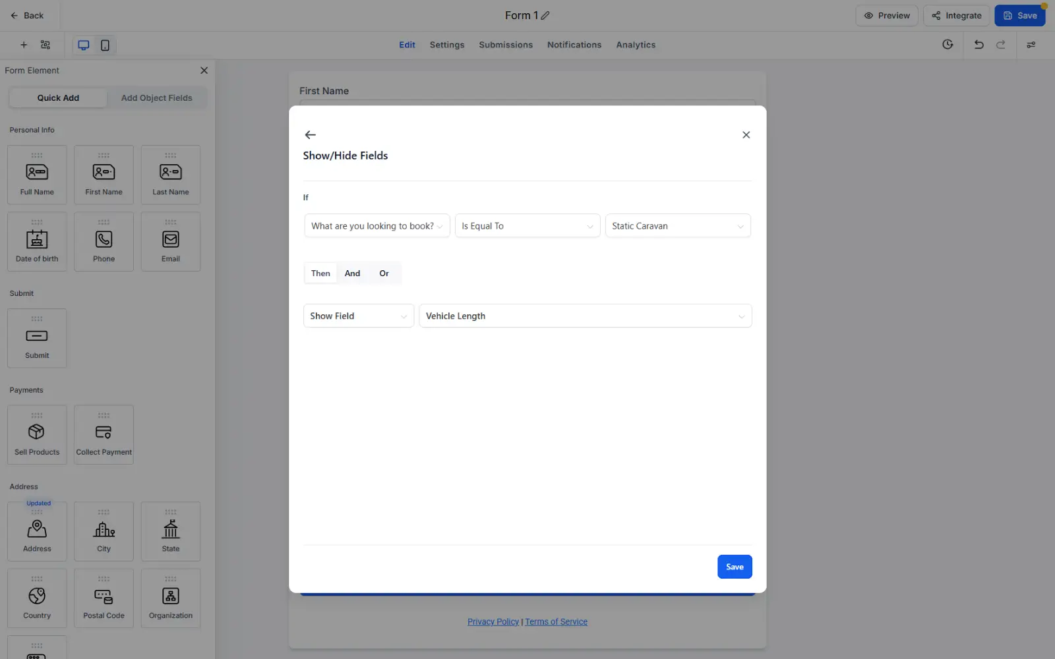Switch to mobile view
This screenshot has width=1055, height=659.
[105, 45]
